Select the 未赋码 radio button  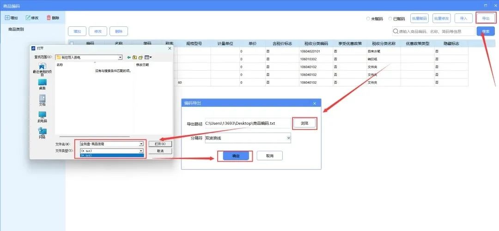point(368,19)
